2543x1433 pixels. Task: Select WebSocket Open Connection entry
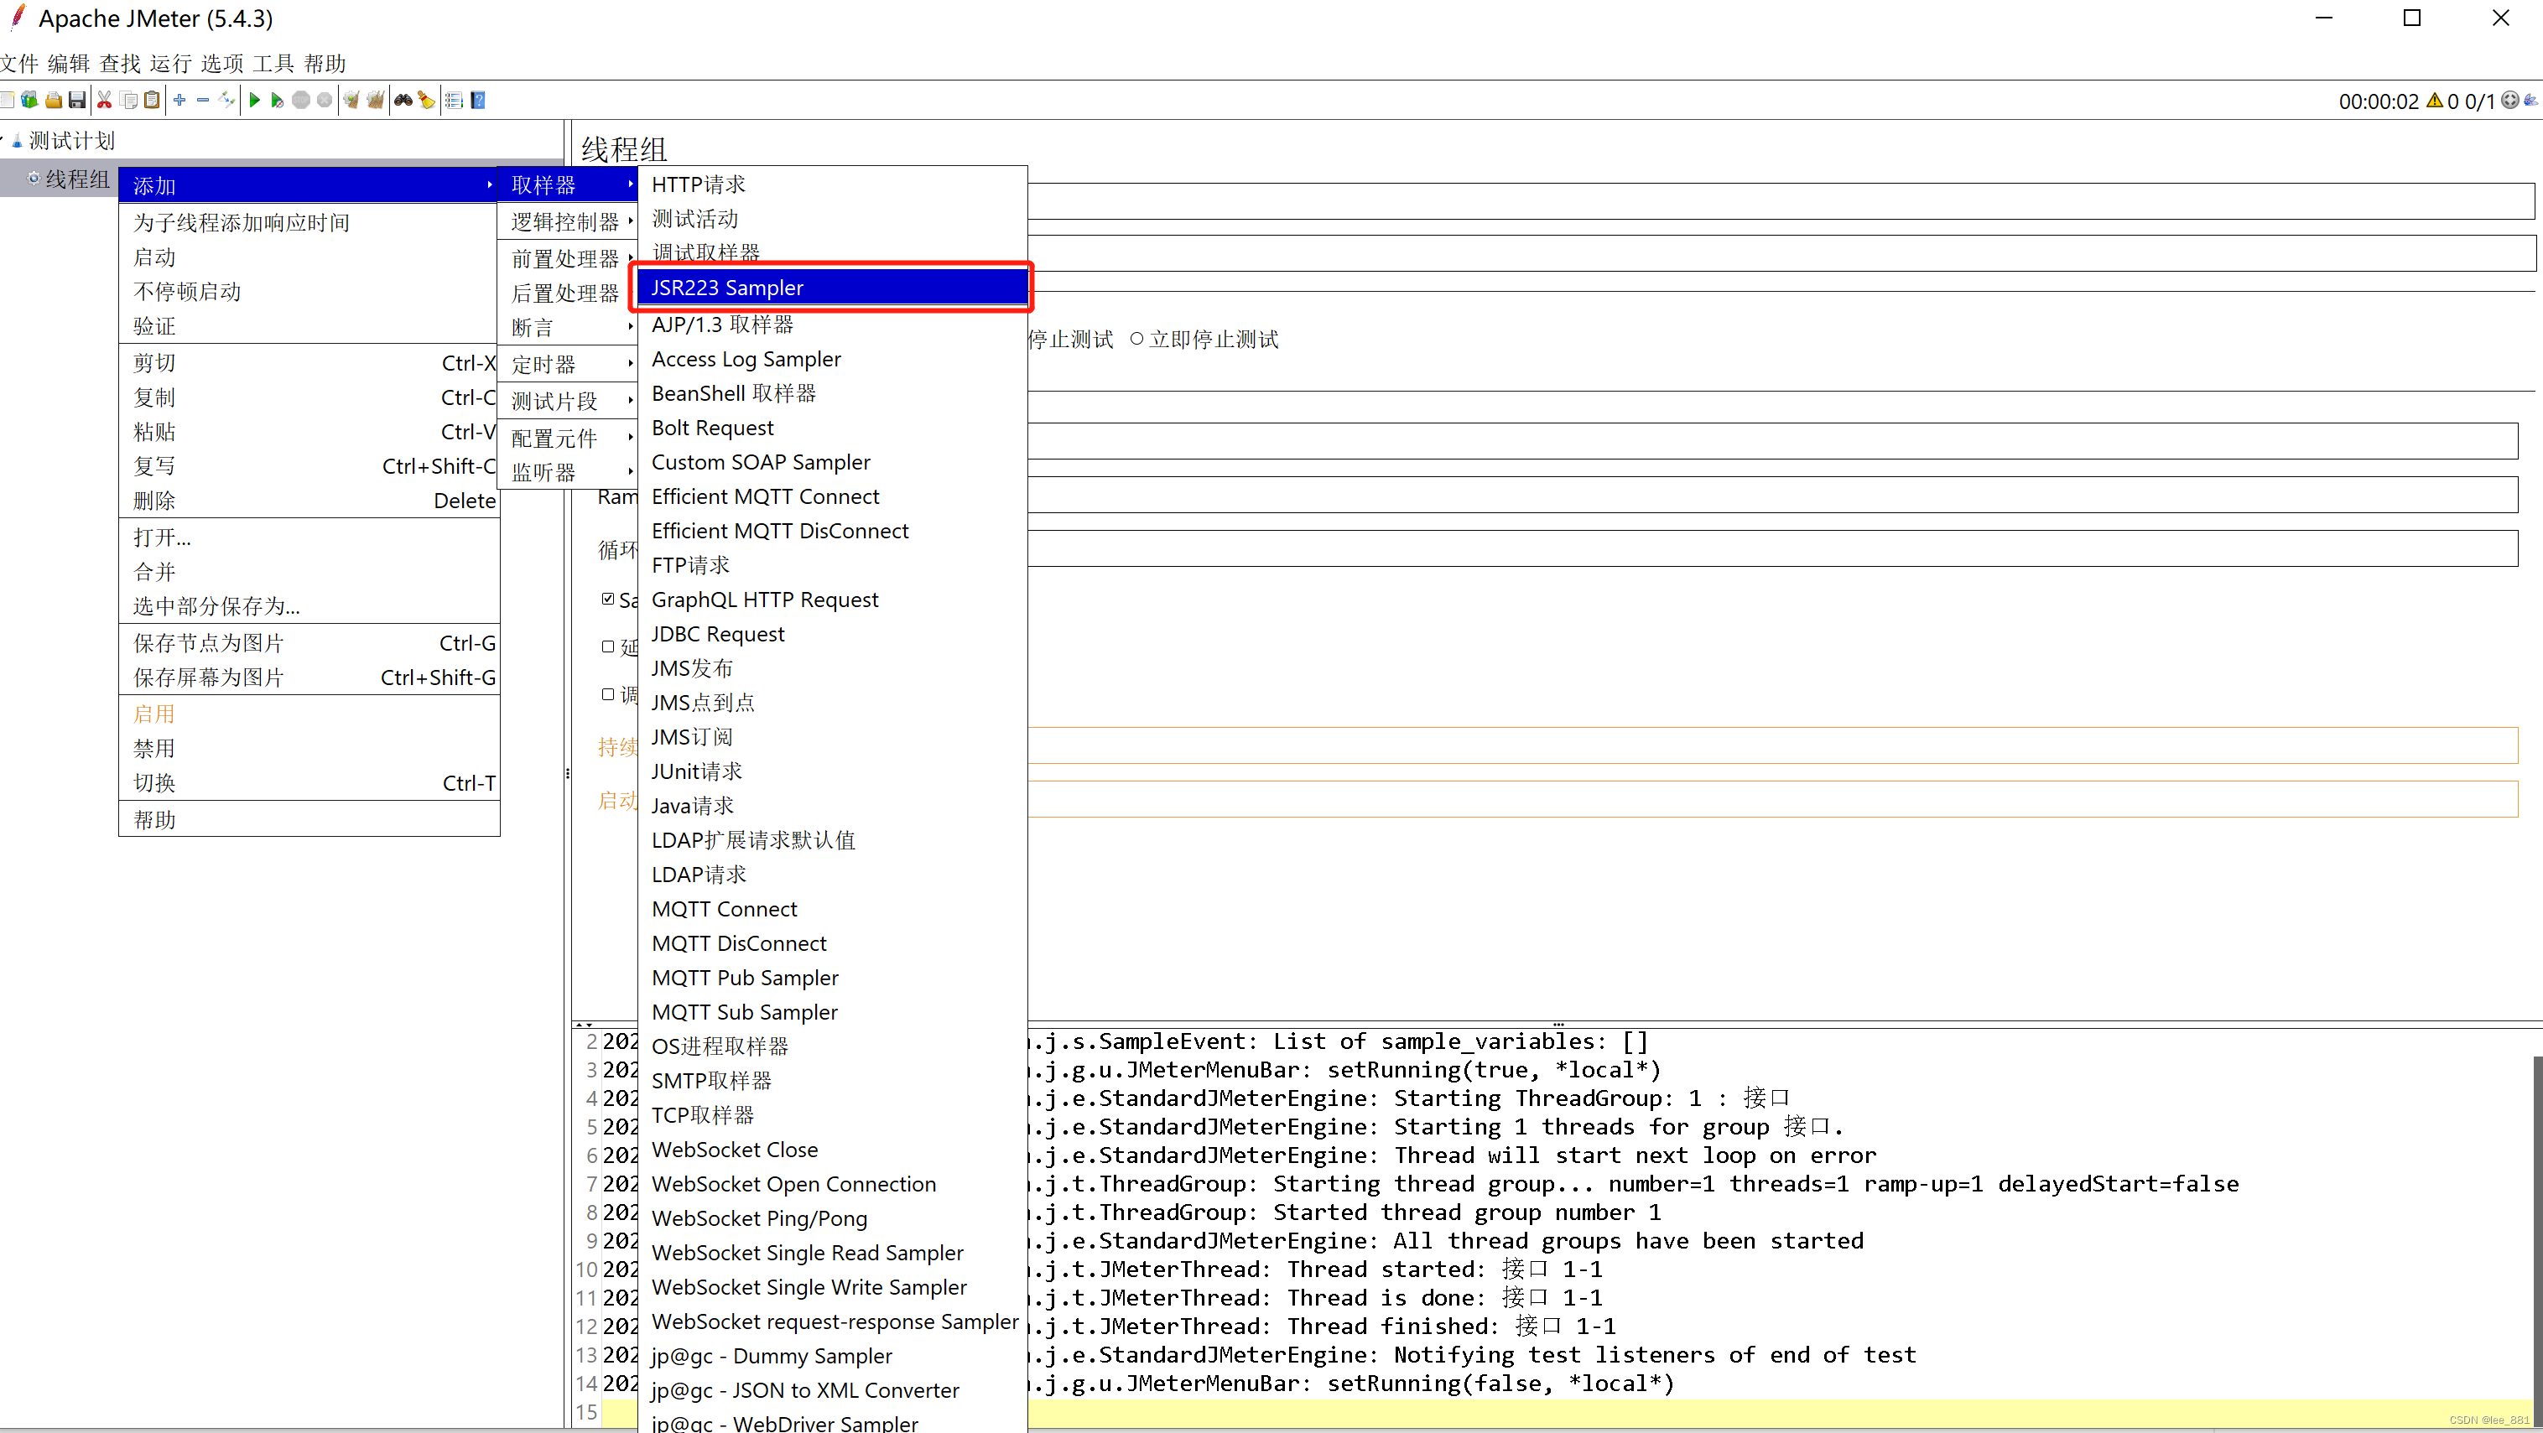pyautogui.click(x=832, y=1183)
